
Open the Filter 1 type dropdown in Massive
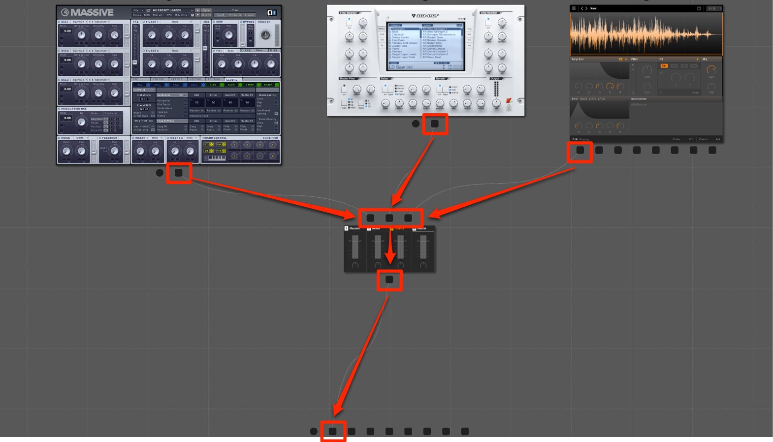(177, 22)
